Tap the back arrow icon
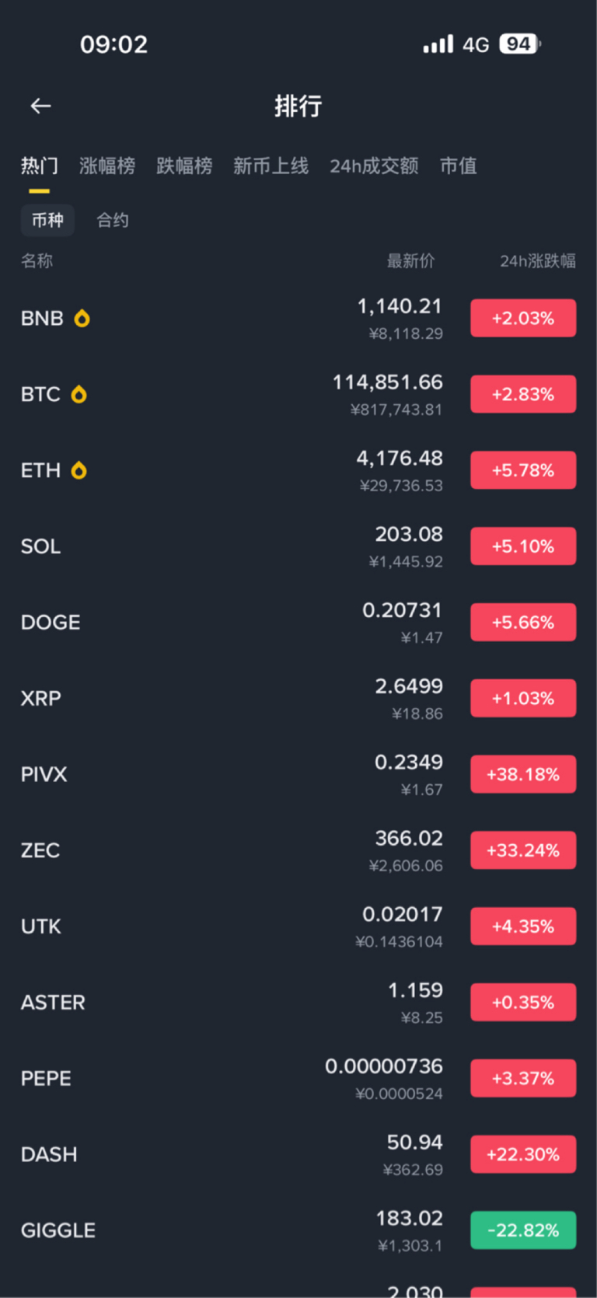This screenshot has height=1298, width=597. (x=40, y=106)
